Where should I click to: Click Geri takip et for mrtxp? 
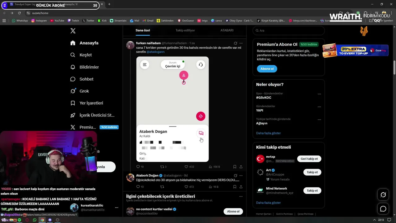click(x=309, y=159)
